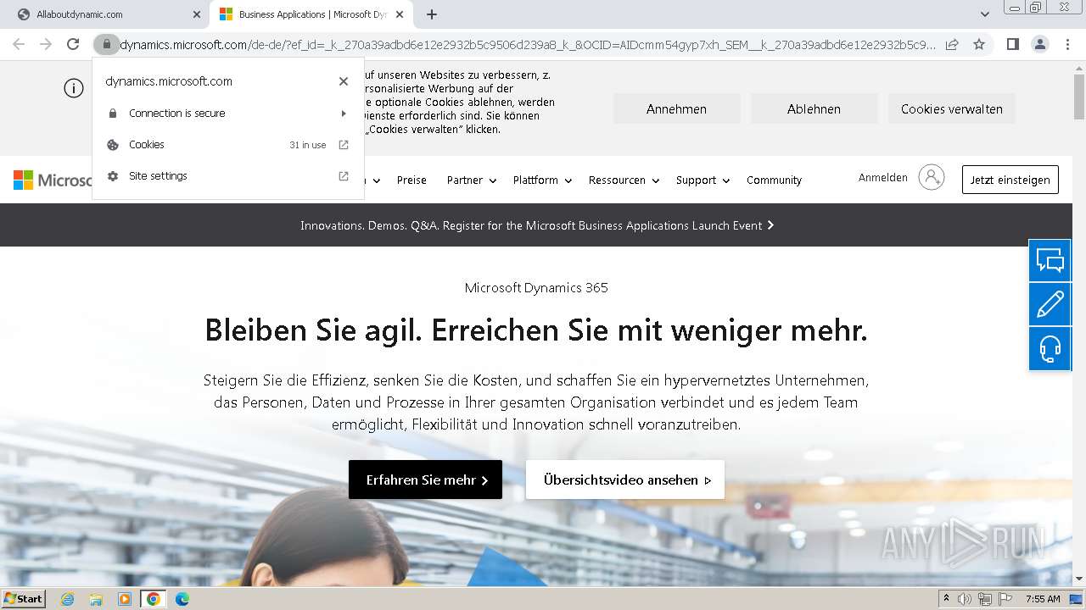Click the user avatar sign-in icon
Image resolution: width=1086 pixels, height=610 pixels.
click(931, 177)
